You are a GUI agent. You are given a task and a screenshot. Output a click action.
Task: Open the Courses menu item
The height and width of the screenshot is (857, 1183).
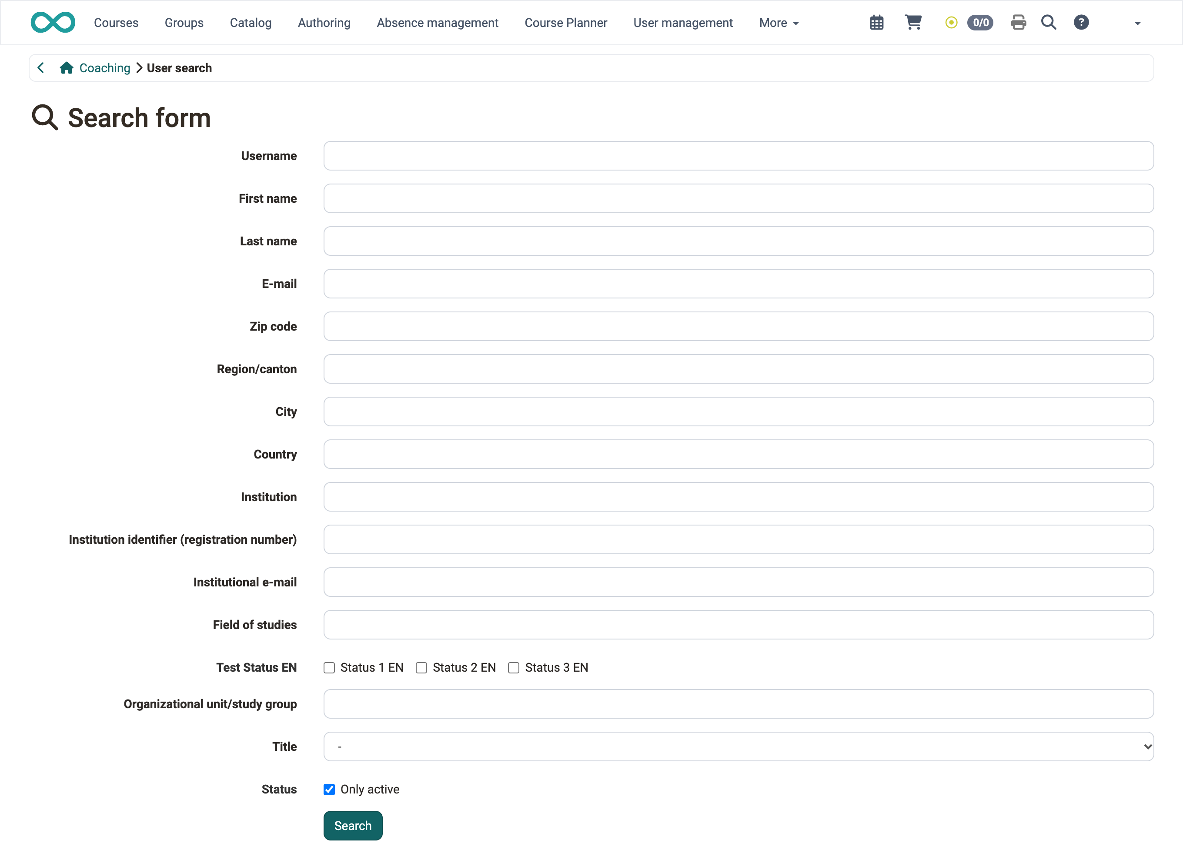[x=116, y=23]
